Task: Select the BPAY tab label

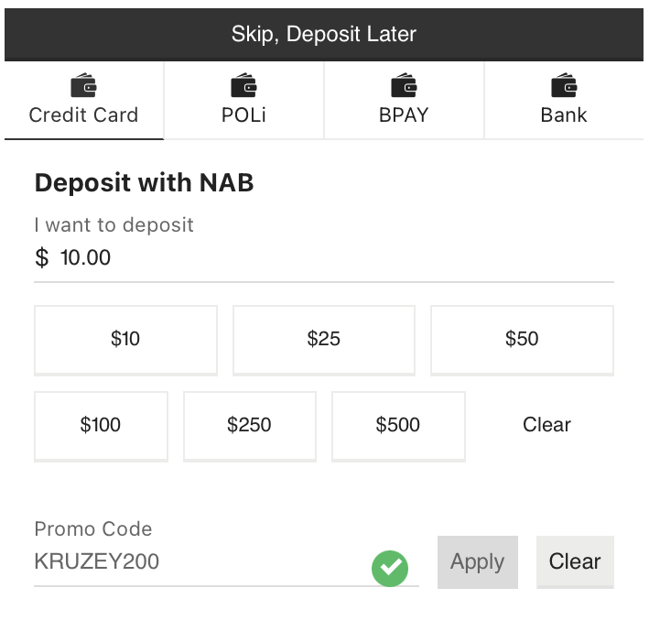Action: [x=404, y=115]
